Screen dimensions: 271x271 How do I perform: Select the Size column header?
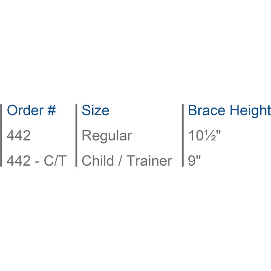click(x=95, y=110)
